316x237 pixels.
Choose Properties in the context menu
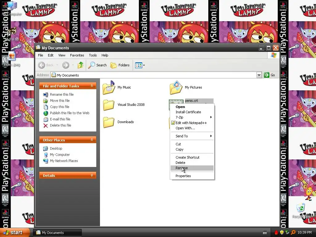click(192, 176)
